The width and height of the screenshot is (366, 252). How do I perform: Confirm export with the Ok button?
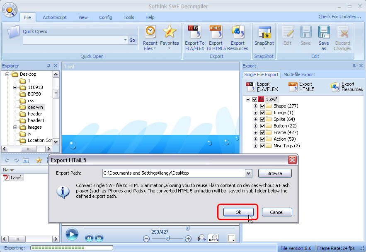point(238,212)
